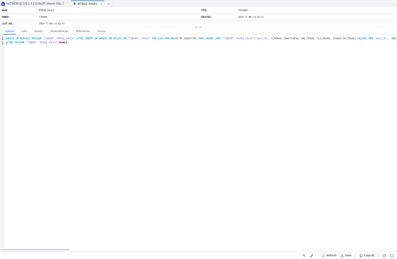Click the Copy All button

(x=367, y=256)
